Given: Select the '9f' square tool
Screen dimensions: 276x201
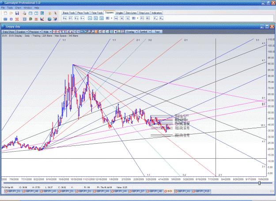Looking at the screenshot, I should pyautogui.click(x=70, y=18).
